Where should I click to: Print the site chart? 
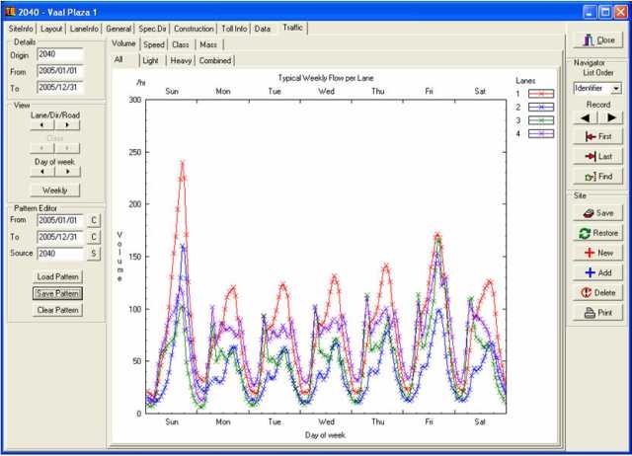tap(598, 313)
